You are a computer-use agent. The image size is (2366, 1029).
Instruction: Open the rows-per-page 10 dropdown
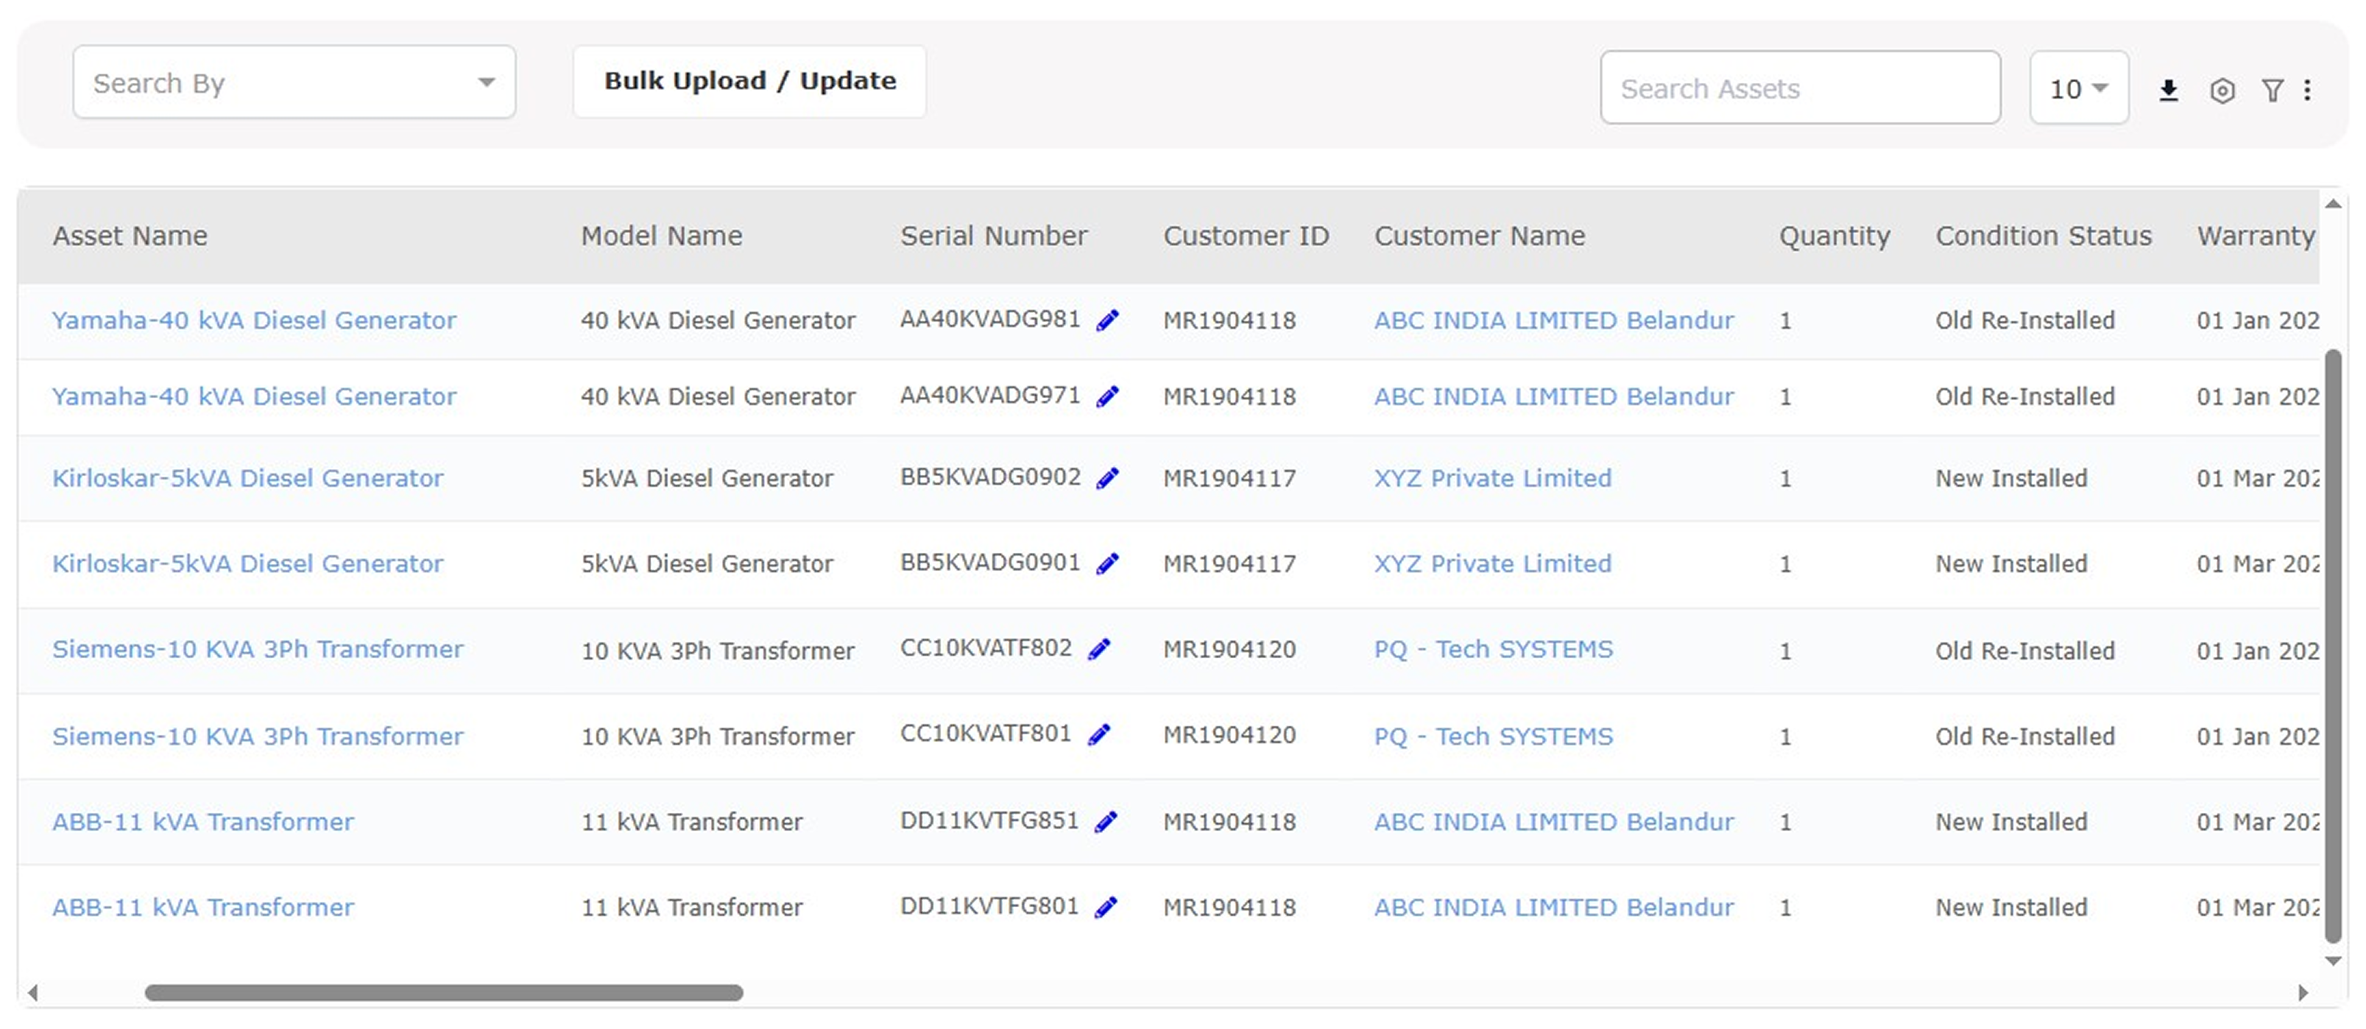pos(2078,88)
